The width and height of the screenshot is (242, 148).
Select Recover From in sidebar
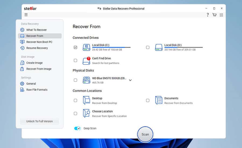point(40,36)
